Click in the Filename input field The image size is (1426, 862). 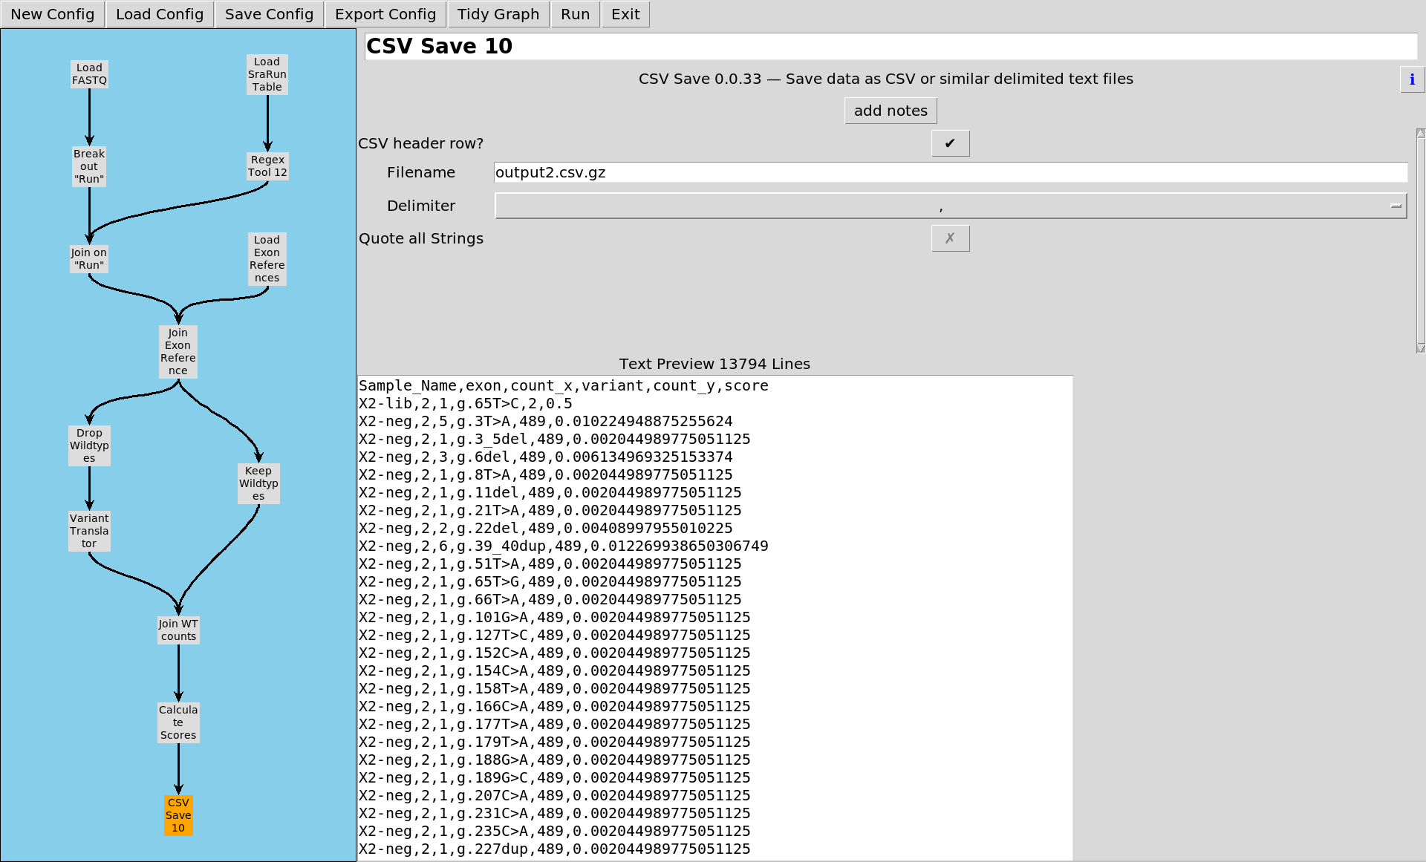click(950, 173)
